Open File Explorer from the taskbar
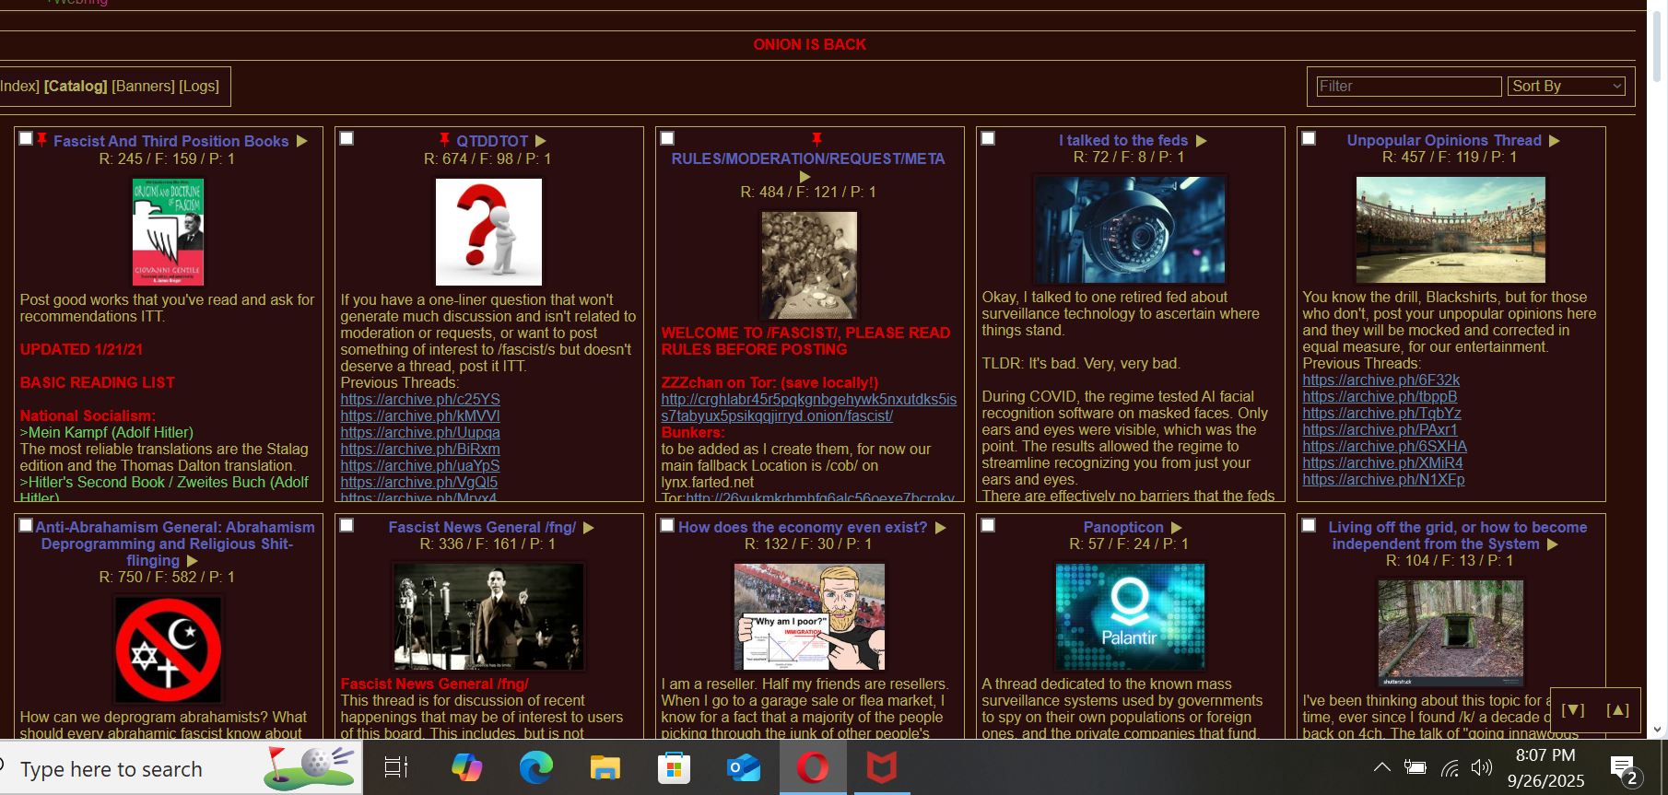The image size is (1668, 795). point(605,767)
